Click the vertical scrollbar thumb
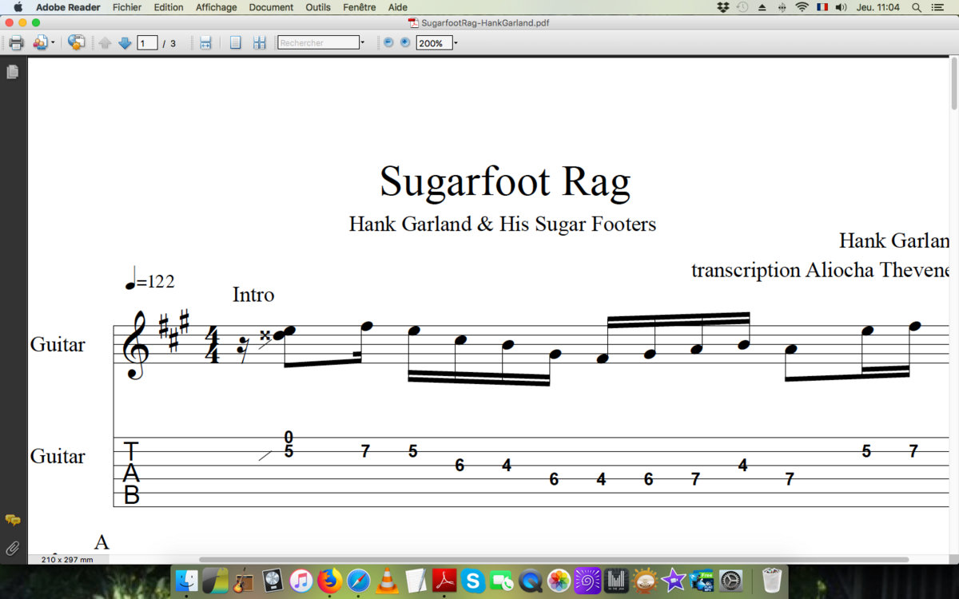Screen dimensions: 959x599 point(954,84)
